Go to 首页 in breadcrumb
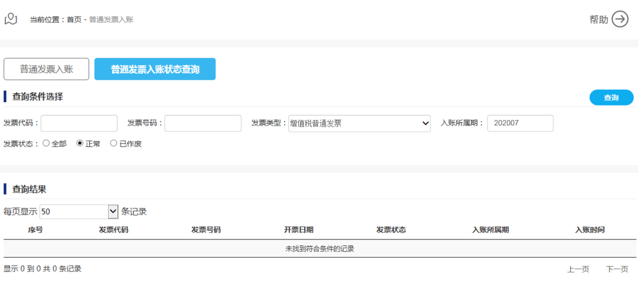Viewport: 638px width, 295px height. coord(74,19)
